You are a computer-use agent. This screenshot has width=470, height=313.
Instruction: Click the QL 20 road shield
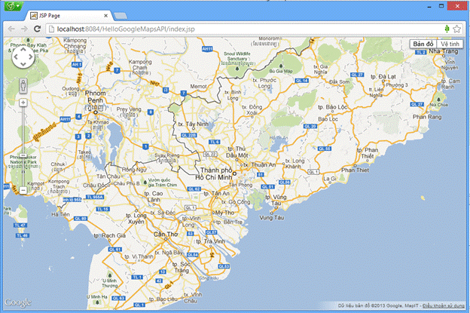tap(310, 126)
